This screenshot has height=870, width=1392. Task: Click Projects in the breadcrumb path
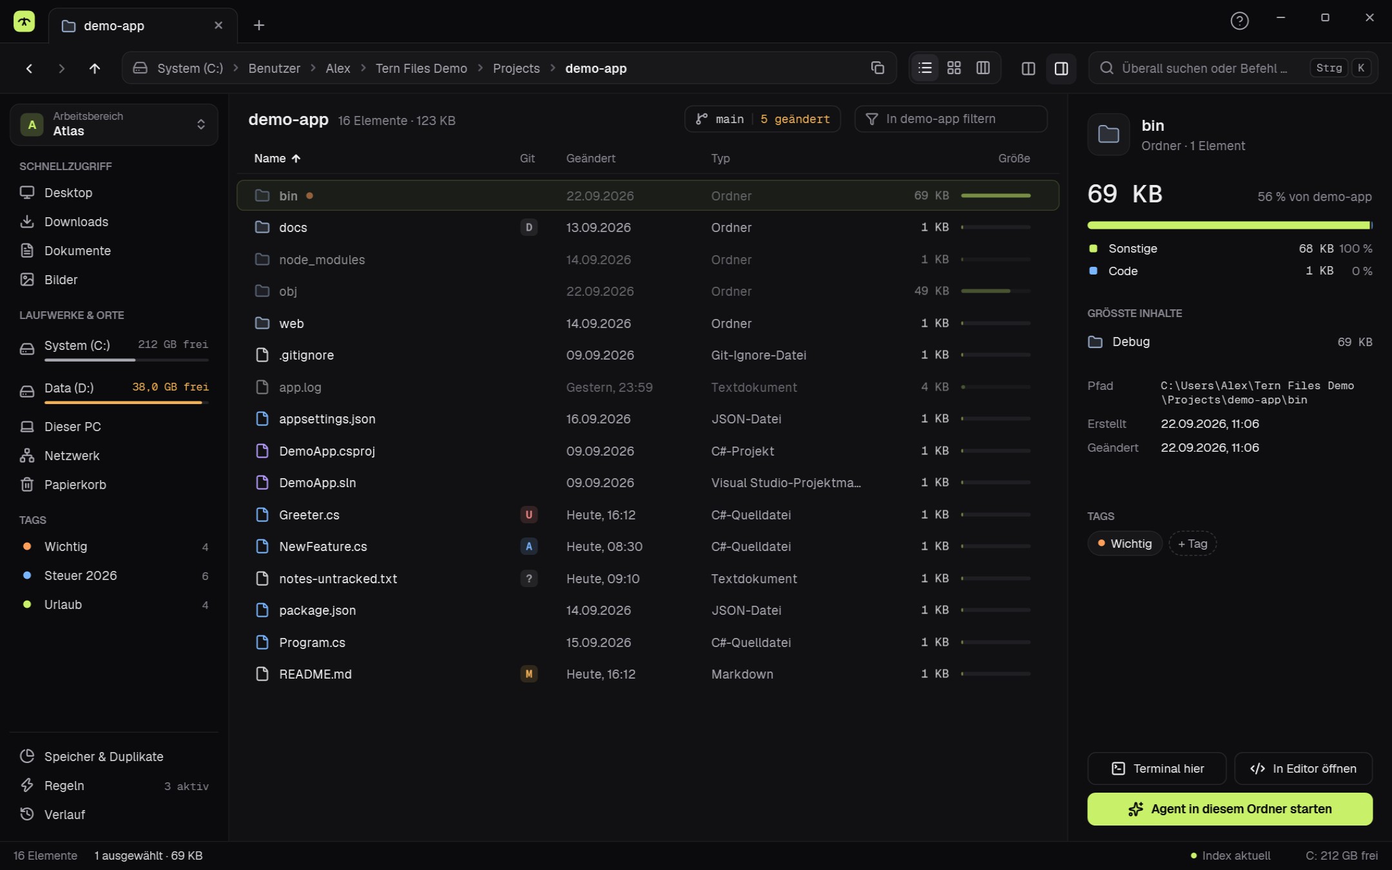516,68
